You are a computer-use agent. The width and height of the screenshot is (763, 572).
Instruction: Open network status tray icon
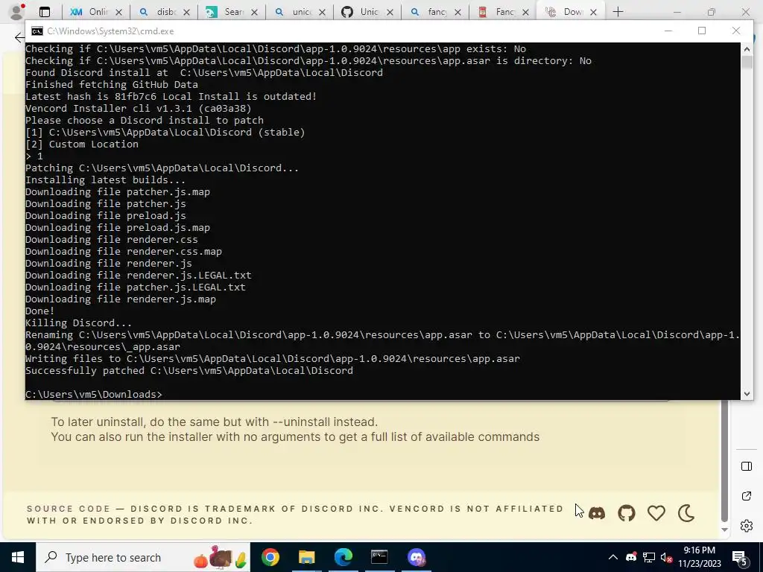pyautogui.click(x=649, y=557)
